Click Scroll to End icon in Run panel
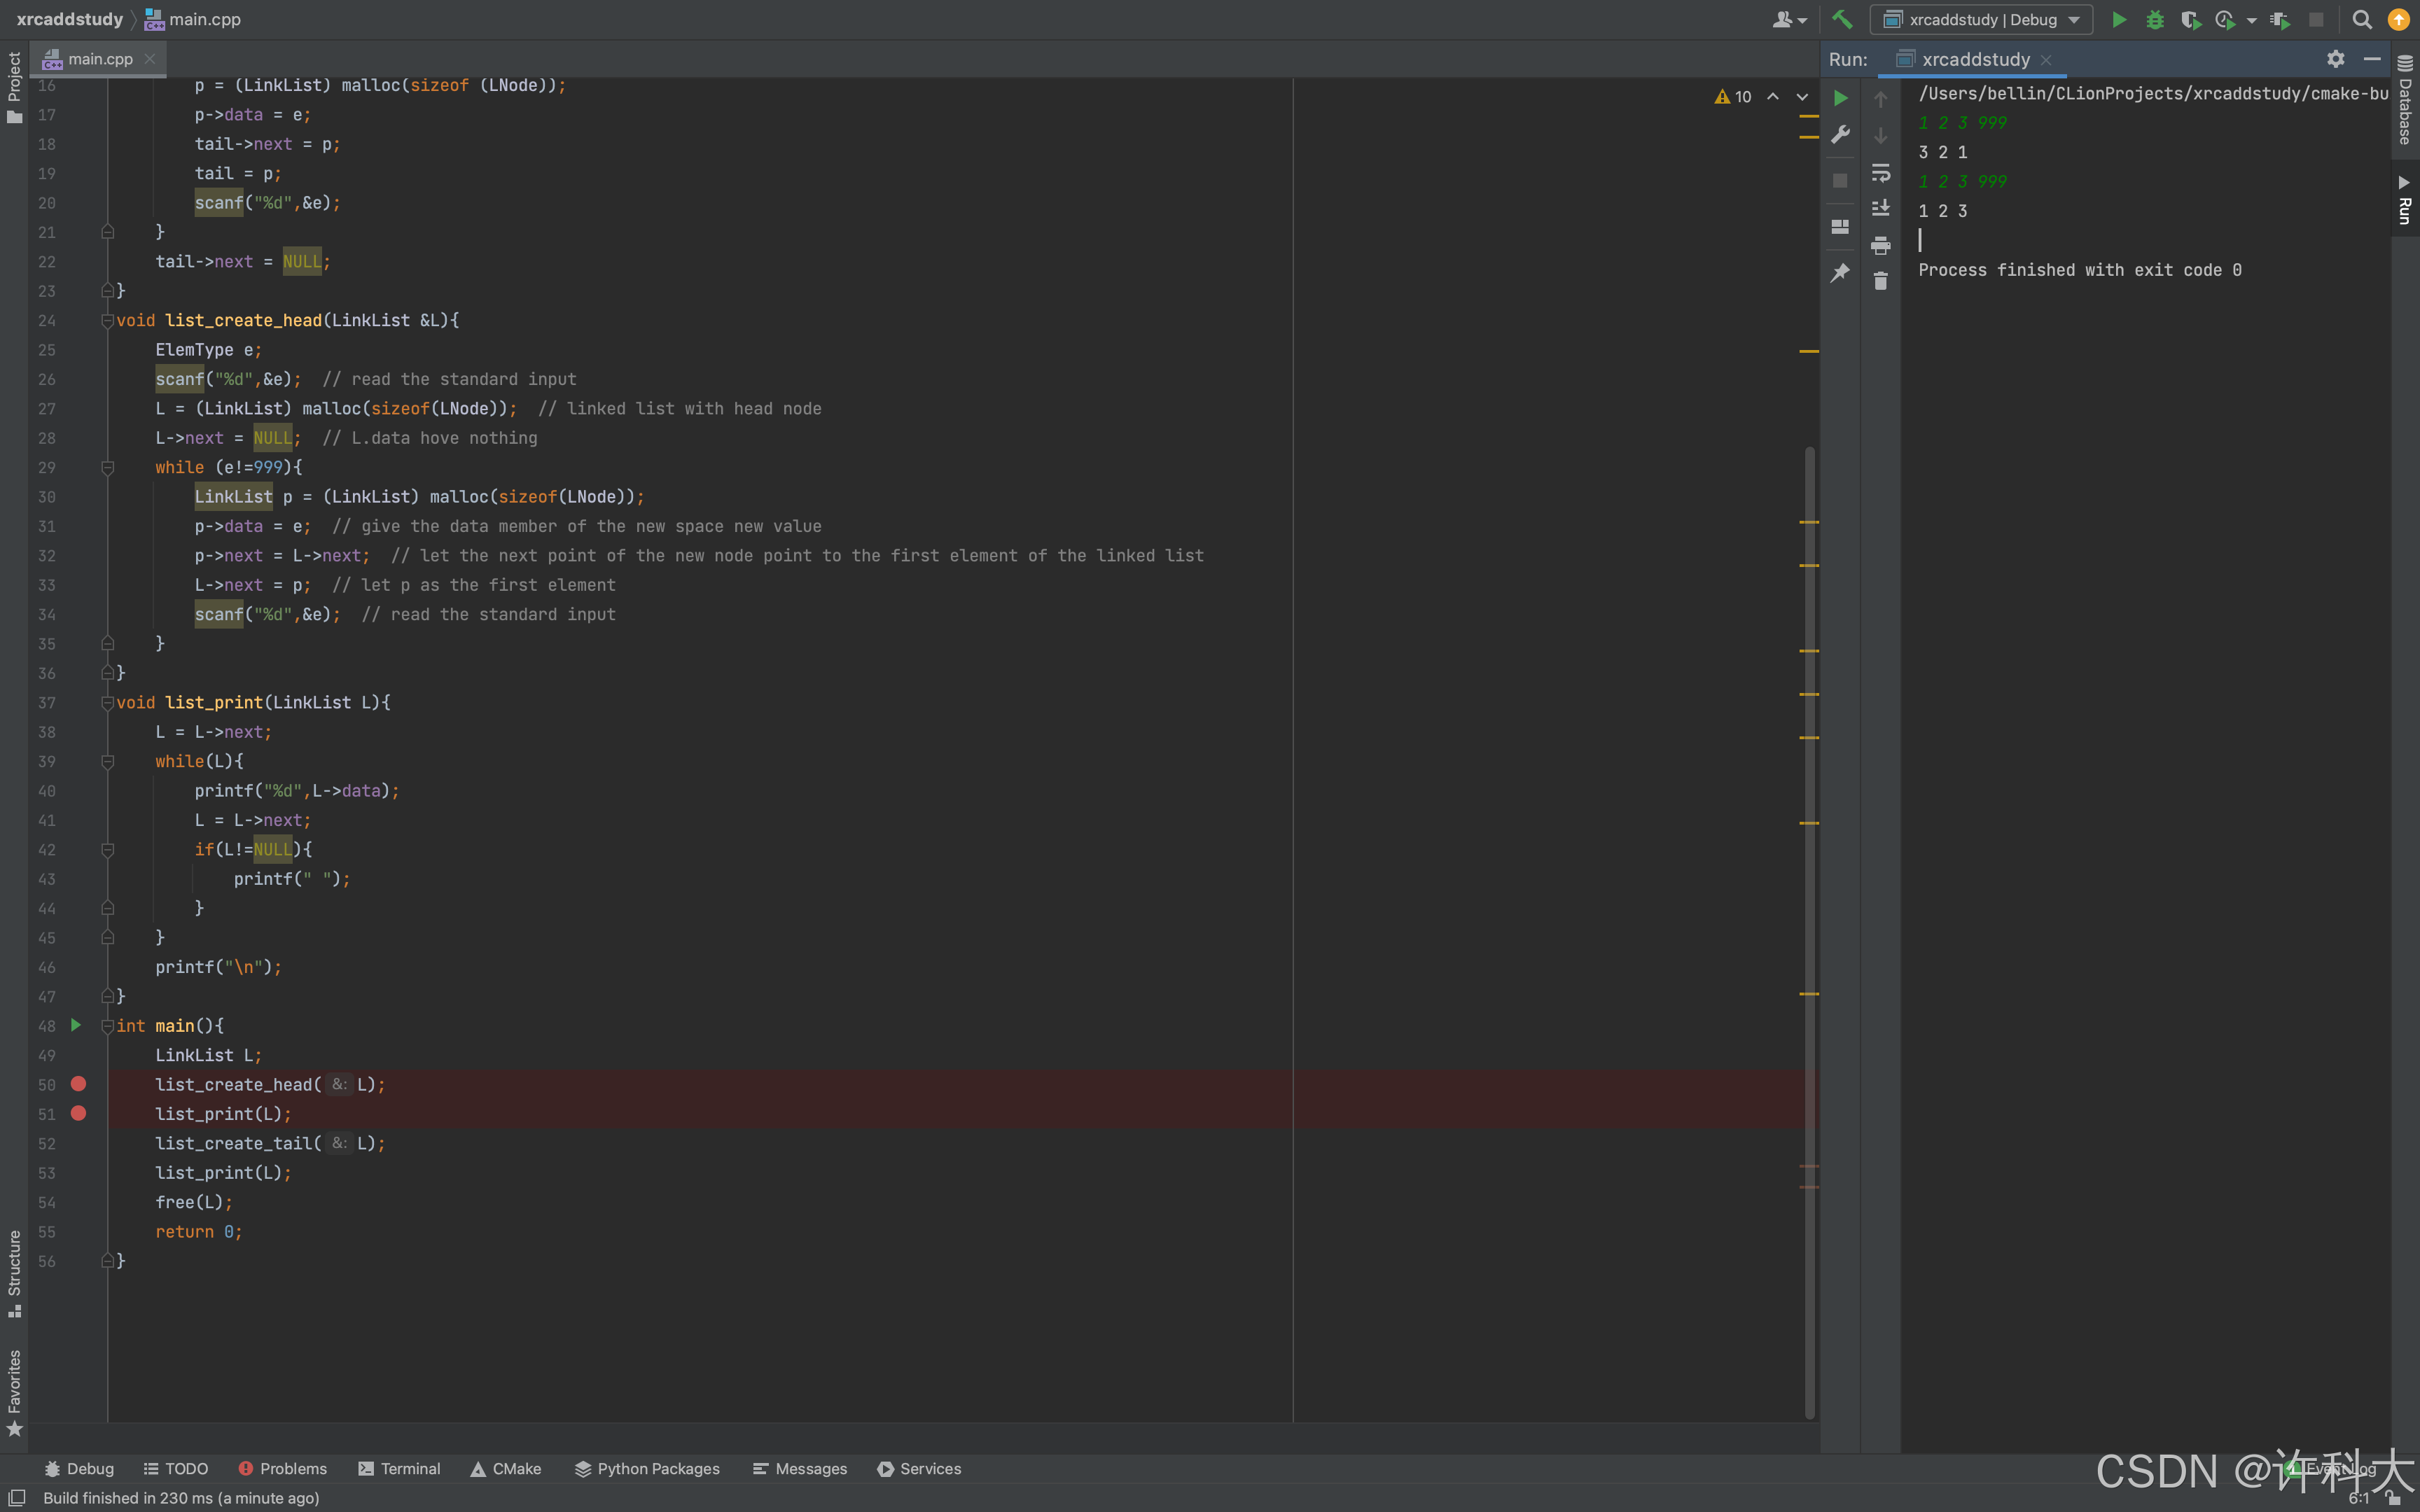 [1880, 208]
